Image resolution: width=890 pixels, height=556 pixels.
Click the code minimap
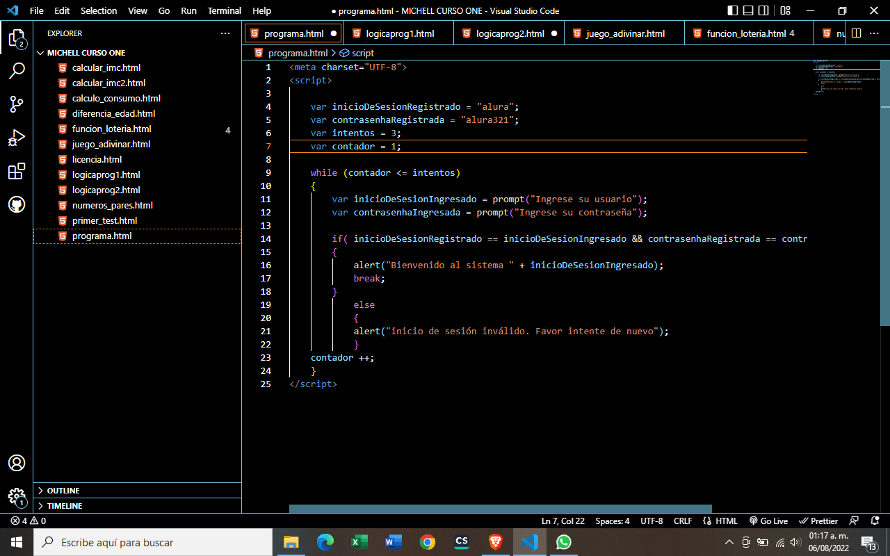[x=845, y=78]
